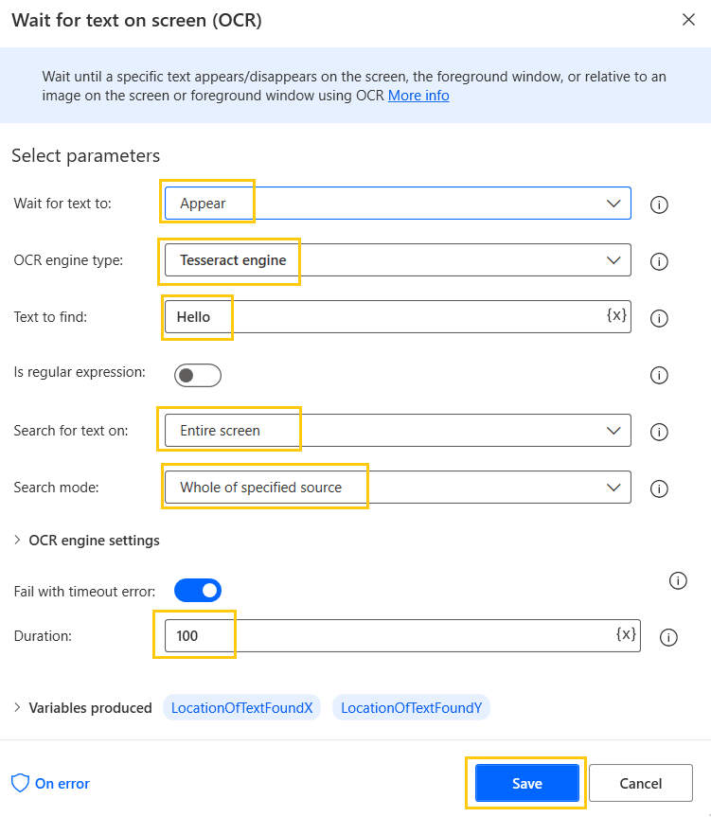View info tooltip for Fail with timeout error
This screenshot has height=817, width=711.
tap(678, 580)
